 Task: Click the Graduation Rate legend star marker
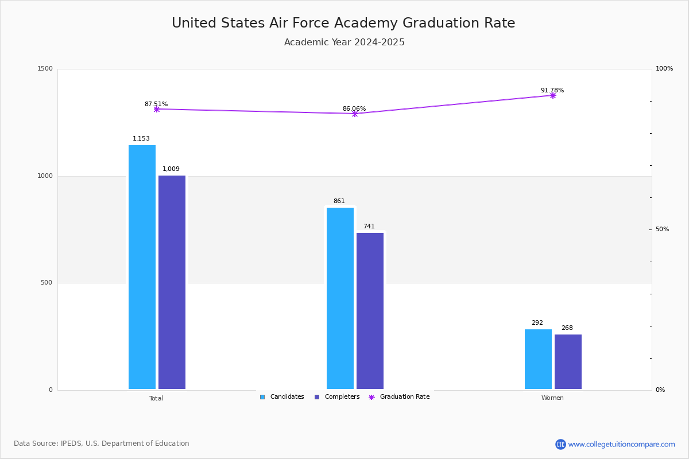pos(371,397)
